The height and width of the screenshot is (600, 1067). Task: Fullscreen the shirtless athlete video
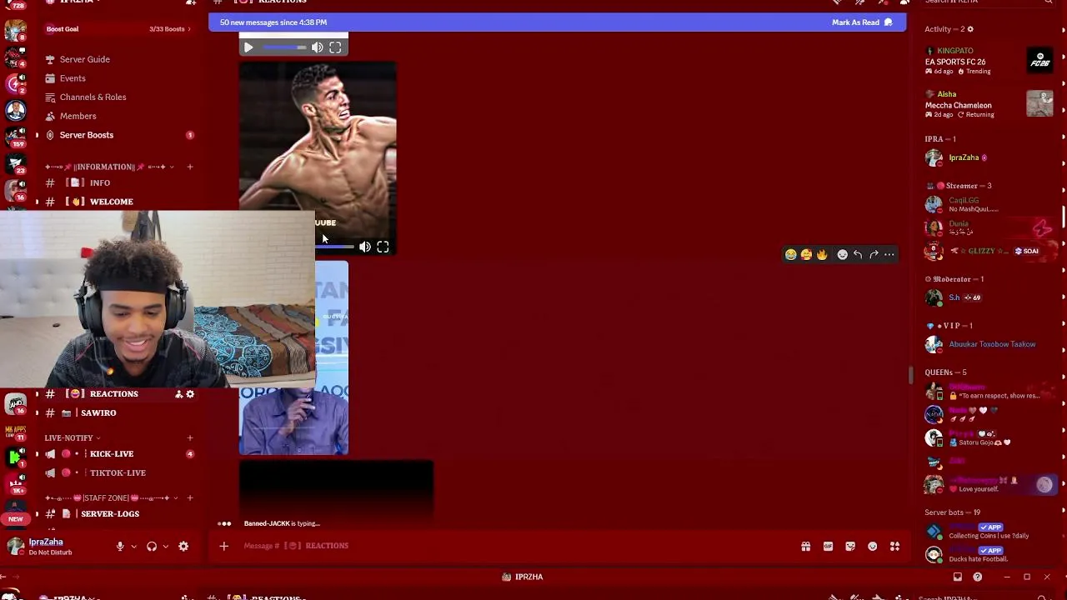(383, 247)
